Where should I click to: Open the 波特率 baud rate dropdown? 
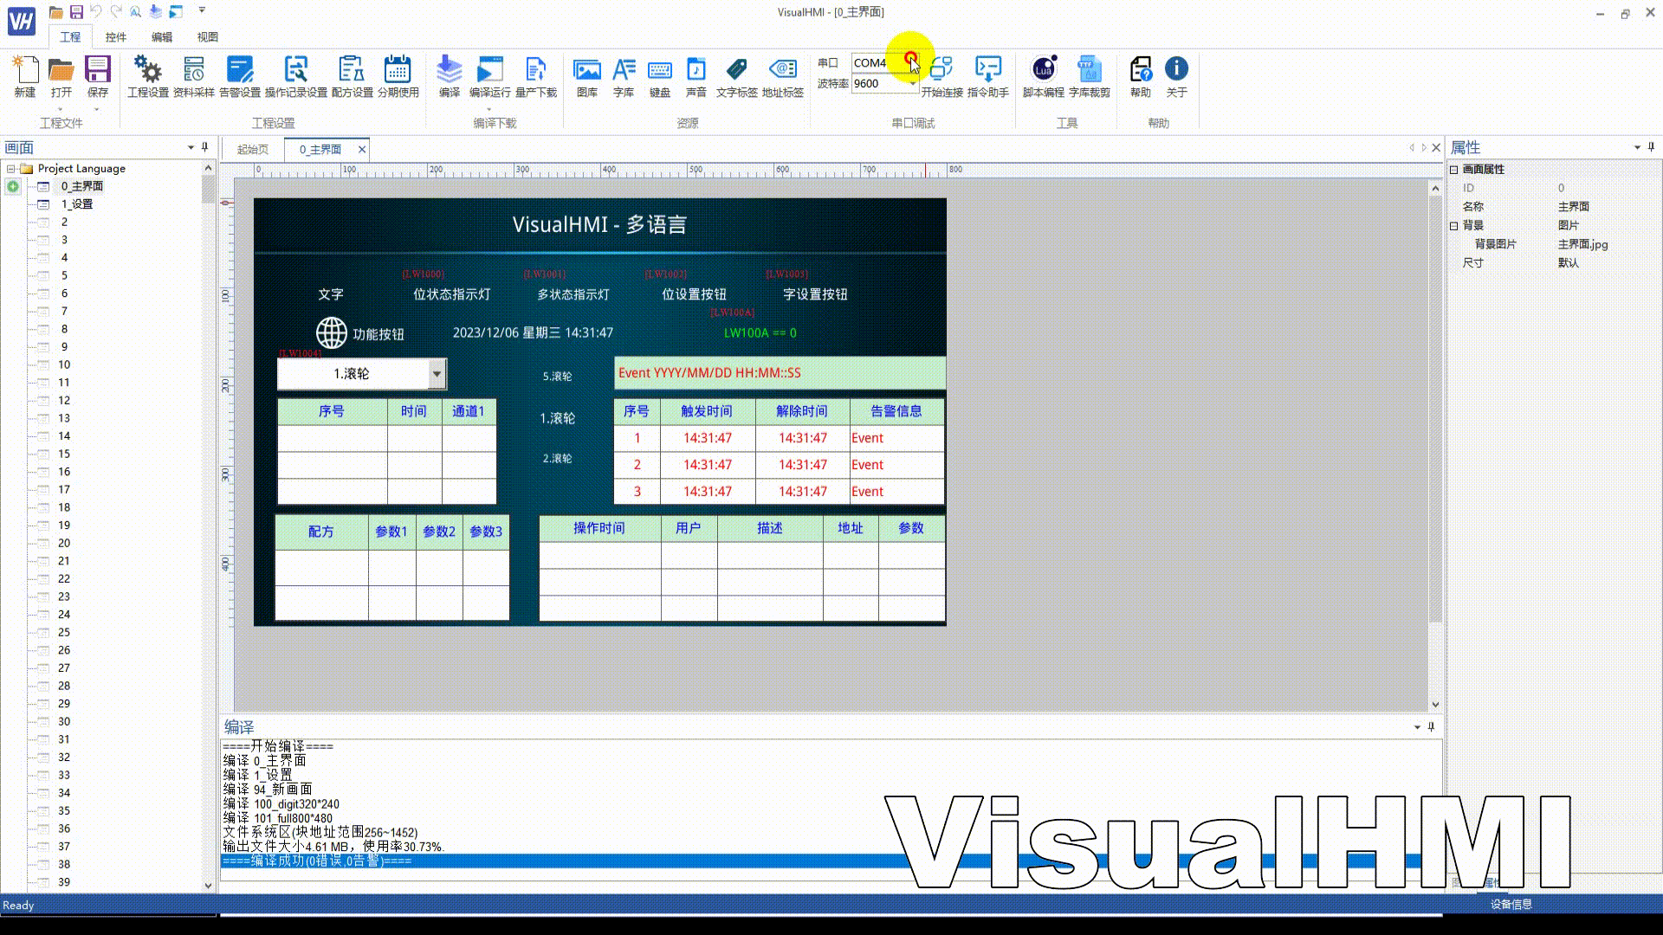912,84
